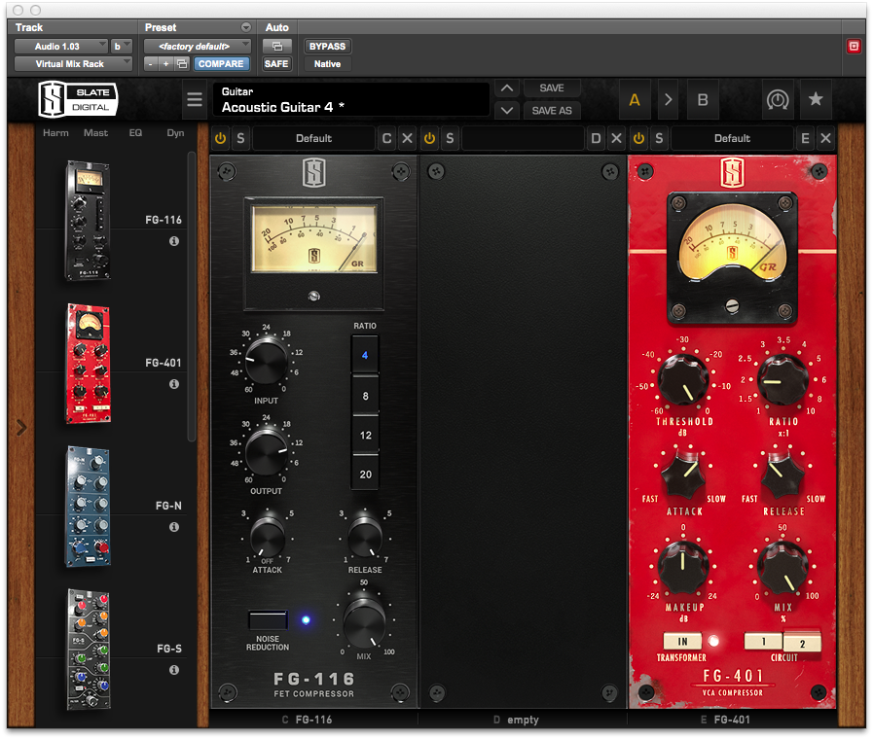This screenshot has height=739, width=873.
Task: Show info for FG-401 in library
Action: [x=174, y=384]
